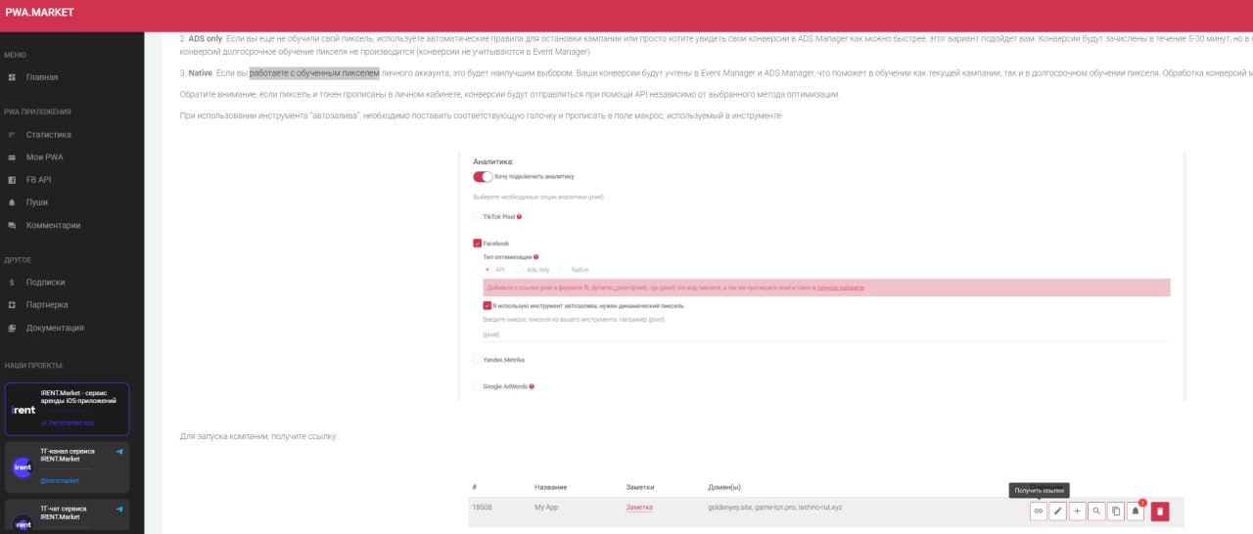Toggle the Хочу подключить аналитику switch
Screen dimensions: 1253x534
click(x=483, y=177)
